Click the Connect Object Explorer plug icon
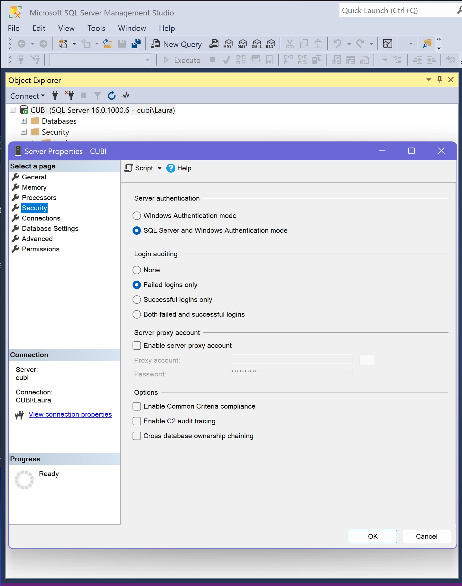Screen dimensions: 462x586 pyautogui.click(x=55, y=95)
